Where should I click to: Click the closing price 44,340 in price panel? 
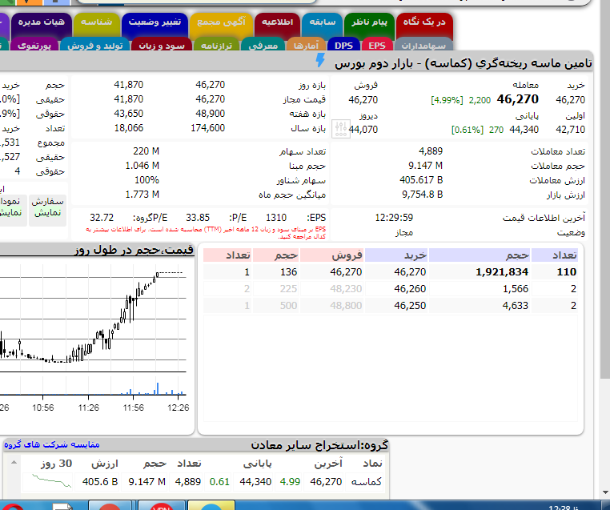click(524, 130)
